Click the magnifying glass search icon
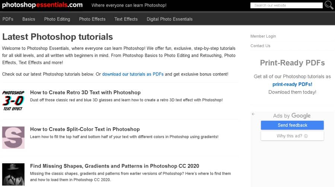This screenshot has width=335, height=187. click(x=329, y=5)
